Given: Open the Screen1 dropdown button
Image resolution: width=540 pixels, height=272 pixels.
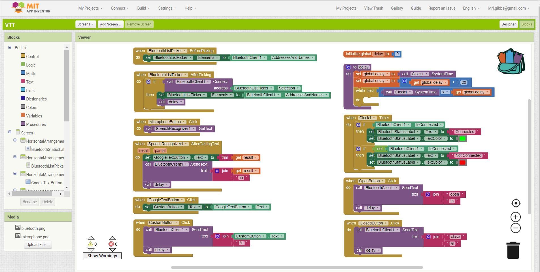Looking at the screenshot, I should (x=86, y=24).
